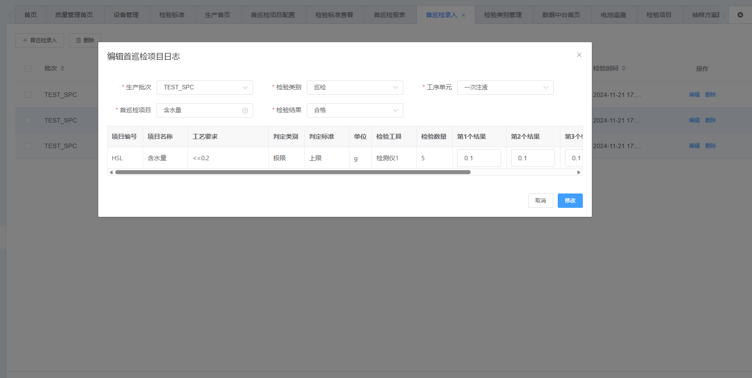The height and width of the screenshot is (378, 752).
Task: Toggle the select-all checkbox in table header
Action: [x=28, y=69]
